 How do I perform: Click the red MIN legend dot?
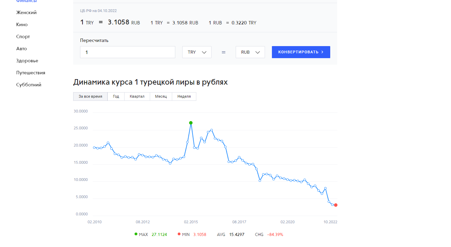pos(179,234)
